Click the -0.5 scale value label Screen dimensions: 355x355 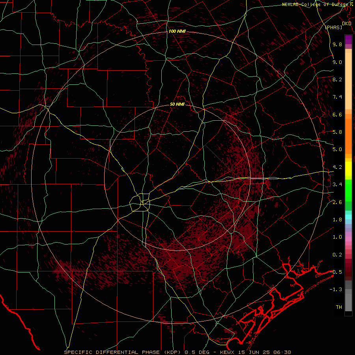[x=336, y=272]
